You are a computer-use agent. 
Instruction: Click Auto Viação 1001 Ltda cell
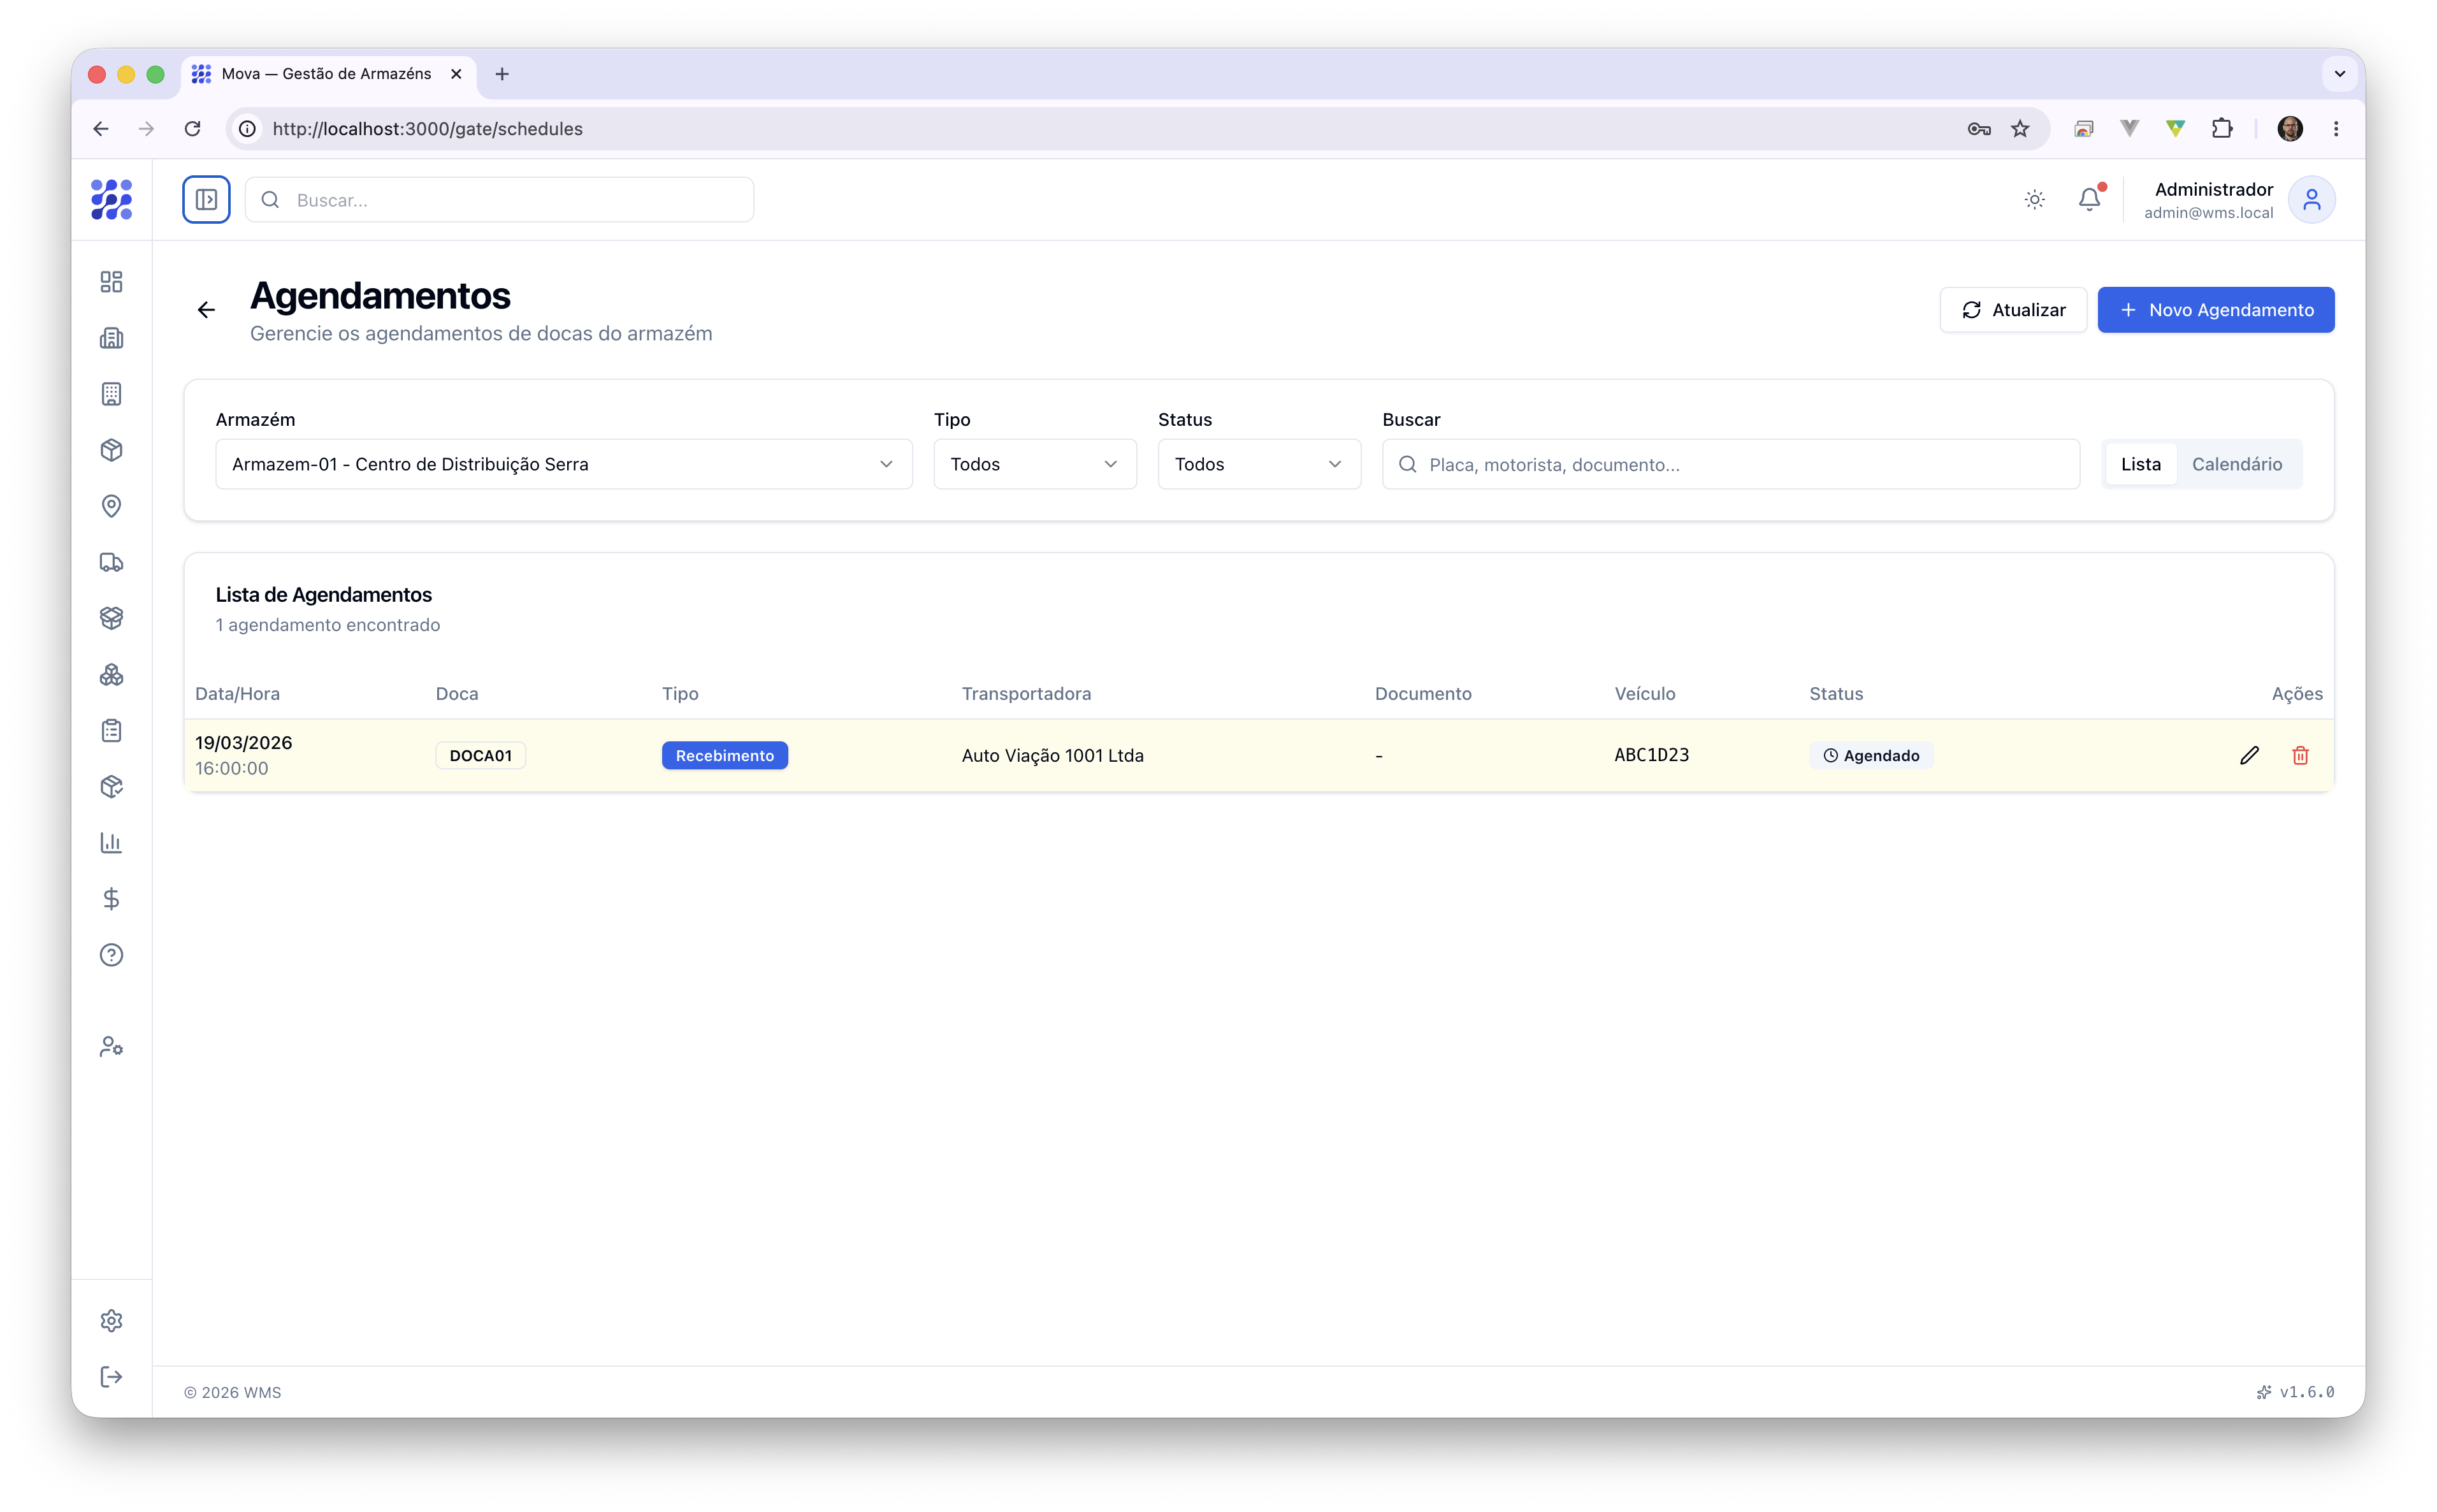point(1053,755)
